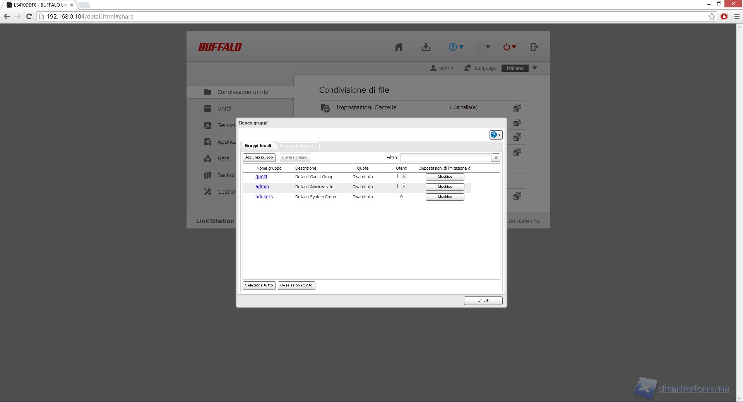The height and width of the screenshot is (402, 743).
Task: Click the firmware download icon
Action: pos(426,47)
